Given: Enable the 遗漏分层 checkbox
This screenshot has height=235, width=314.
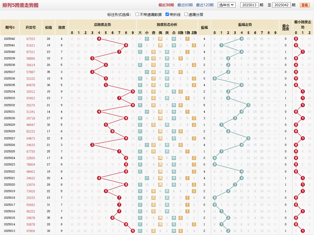Looking at the screenshot, I should click(x=186, y=14).
